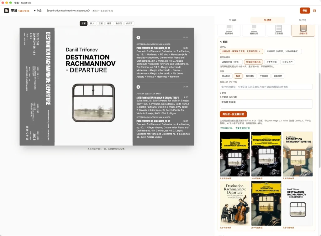Click the 再生成一张全幅封面 button
Screen dimensions: 321x236
[x=233, y=114]
